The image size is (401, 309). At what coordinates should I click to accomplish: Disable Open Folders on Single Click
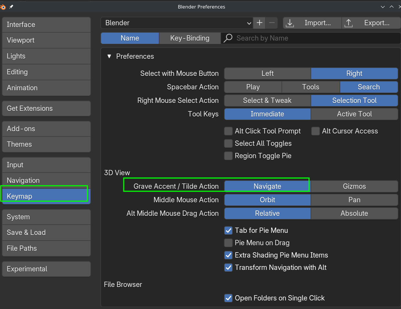click(228, 298)
